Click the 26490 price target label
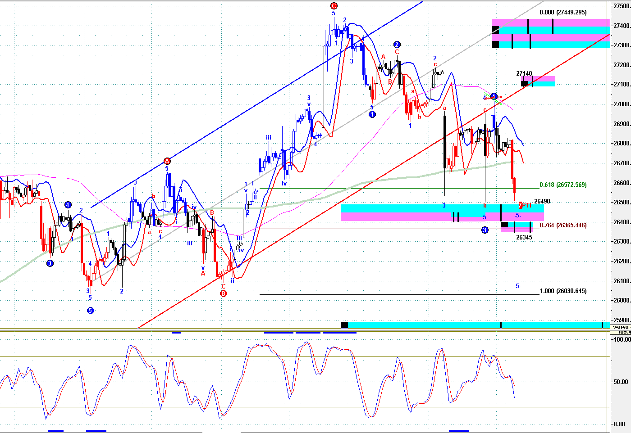631x433 pixels. pos(542,202)
